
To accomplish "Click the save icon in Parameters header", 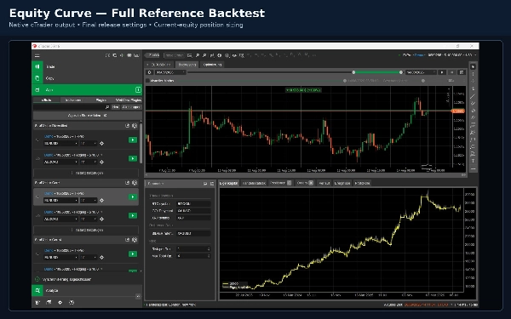I will tap(205, 184).
